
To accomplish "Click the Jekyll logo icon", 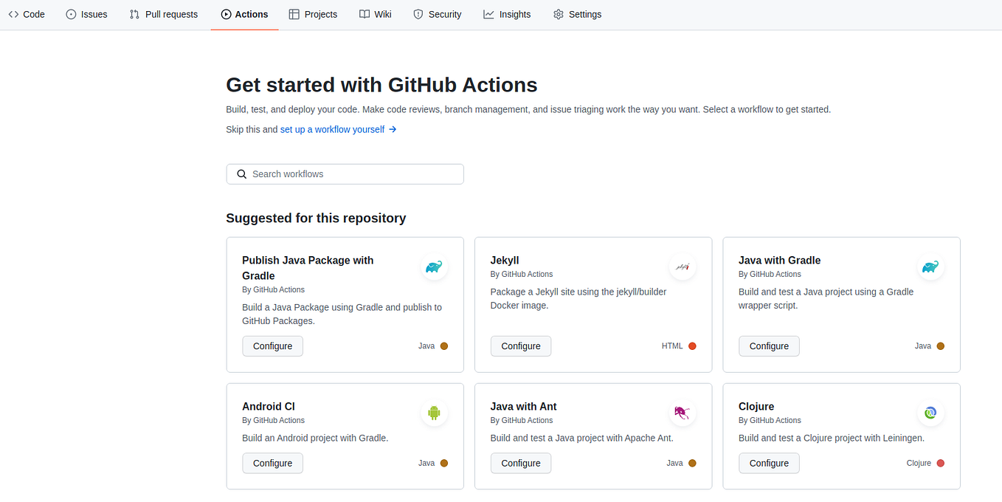I will click(x=683, y=267).
